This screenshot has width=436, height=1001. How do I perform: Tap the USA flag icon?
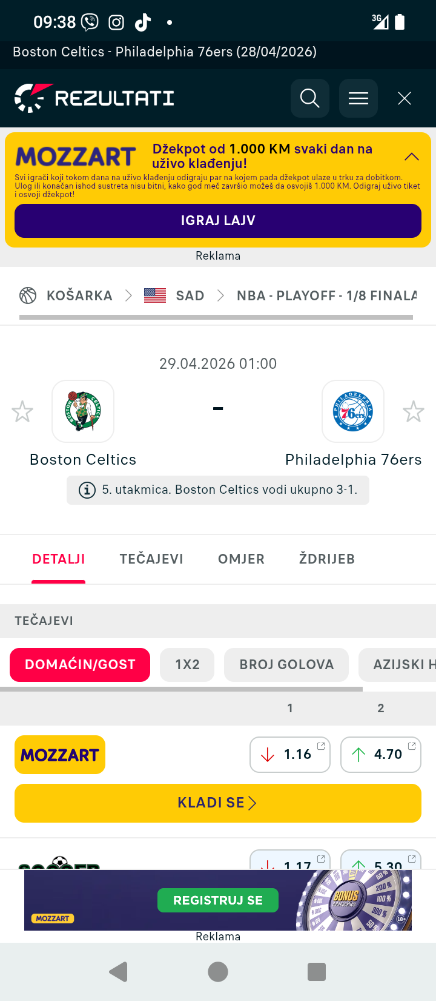(x=155, y=295)
